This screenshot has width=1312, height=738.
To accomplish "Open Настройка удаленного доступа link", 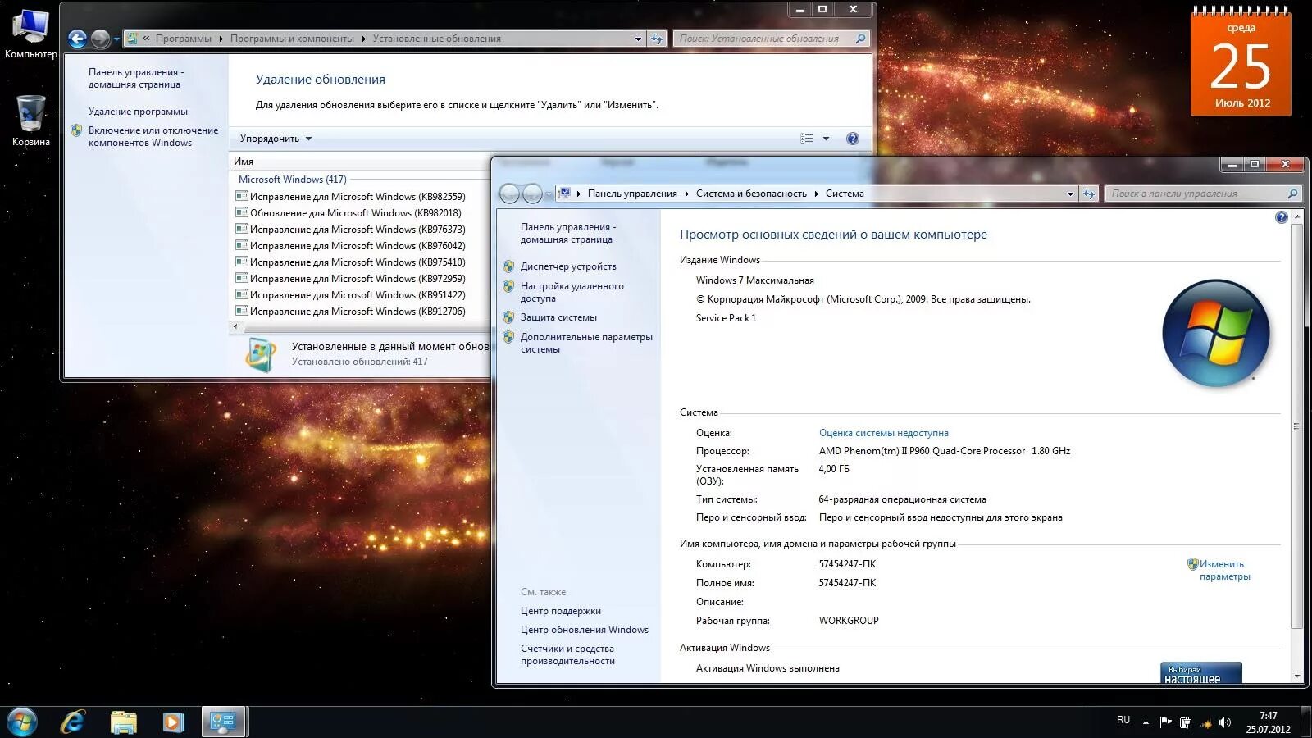I will 572,292.
